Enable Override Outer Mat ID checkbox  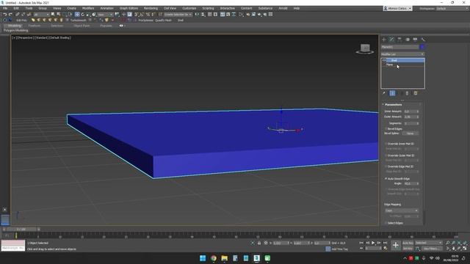pyautogui.click(x=386, y=155)
